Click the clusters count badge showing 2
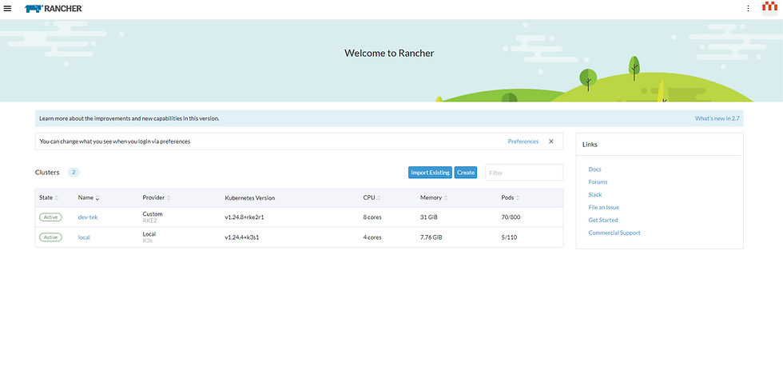783x390 pixels. [74, 173]
